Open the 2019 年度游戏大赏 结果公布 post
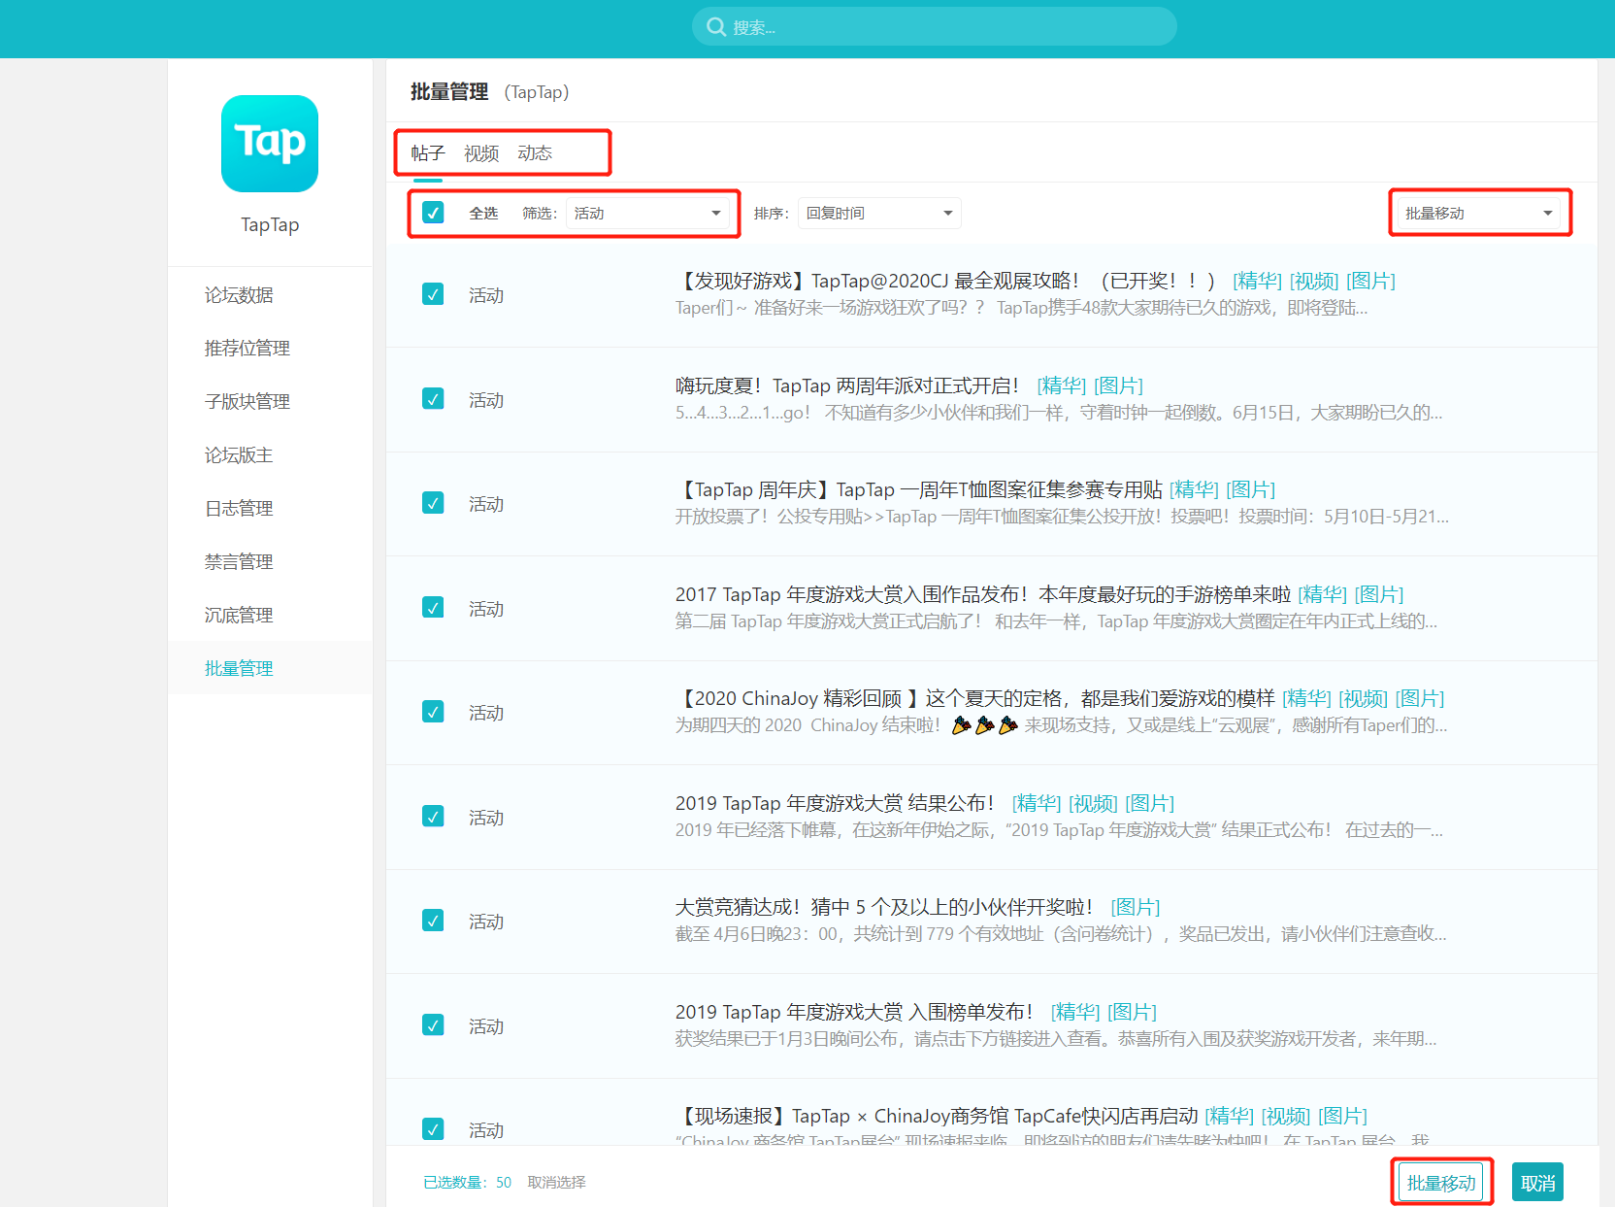This screenshot has height=1207, width=1615. [x=834, y=803]
